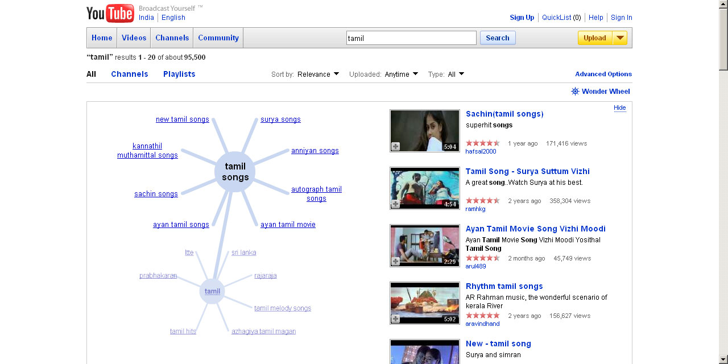Screen dimensions: 728x364
Task: Click the tamil hits wheel link
Action: pyautogui.click(x=183, y=332)
